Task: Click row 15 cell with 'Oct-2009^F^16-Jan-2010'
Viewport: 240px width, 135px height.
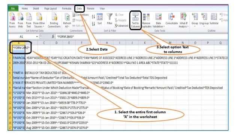Action: (19, 118)
